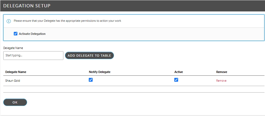Click the Remove column header
This screenshot has height=116, width=265.
pyautogui.click(x=222, y=72)
